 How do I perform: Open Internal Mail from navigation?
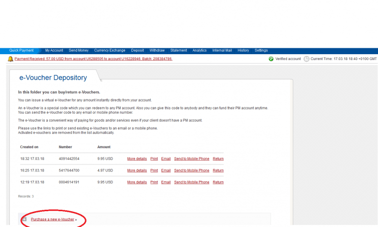tap(222, 50)
